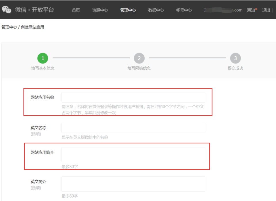This screenshot has height=201, width=276.
Task: Focus the 网站应用名称 input field
Action: (x=133, y=97)
